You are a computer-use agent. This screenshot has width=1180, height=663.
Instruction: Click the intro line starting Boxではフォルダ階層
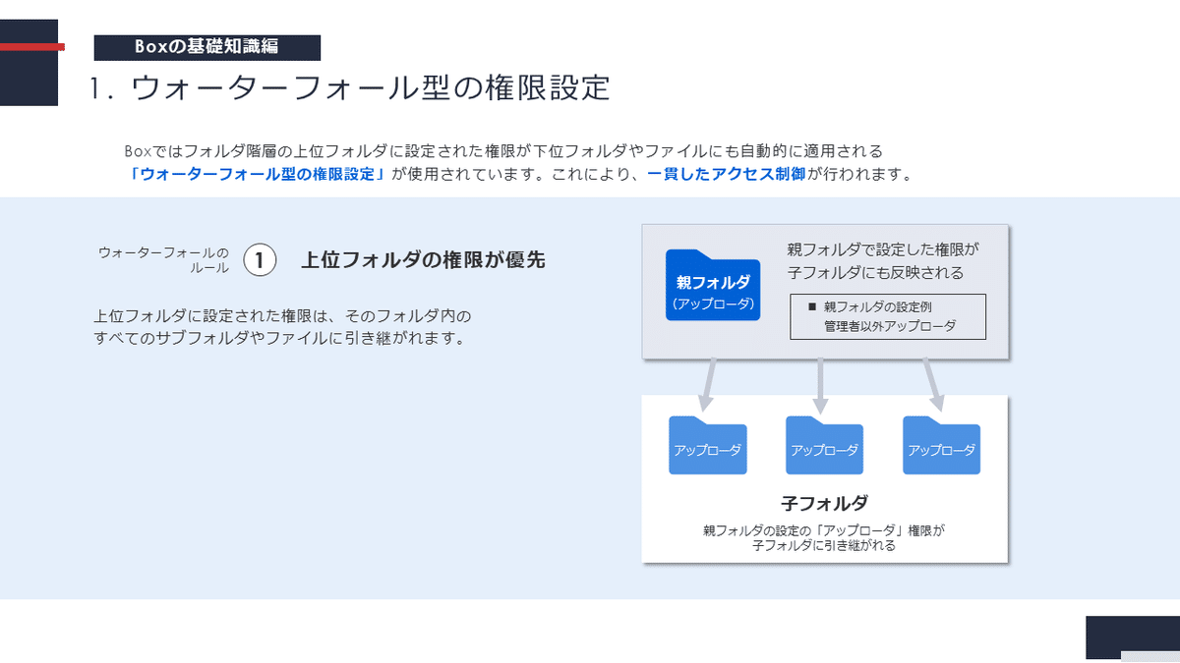[504, 151]
